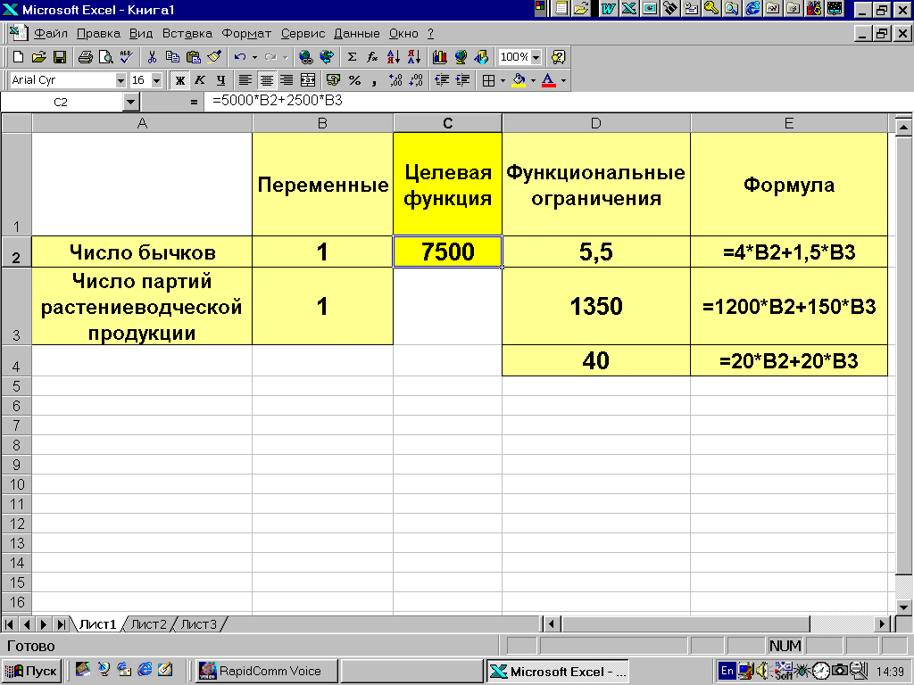Click the Insert Hyperlink globe icon
This screenshot has width=914, height=685.
[x=305, y=57]
